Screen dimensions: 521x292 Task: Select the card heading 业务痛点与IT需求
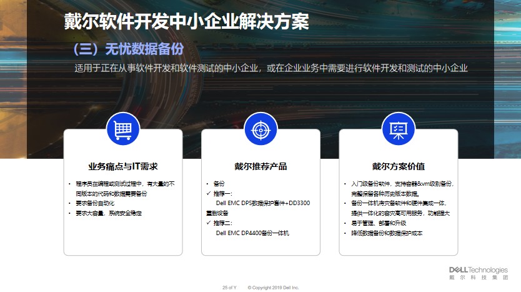click(123, 166)
